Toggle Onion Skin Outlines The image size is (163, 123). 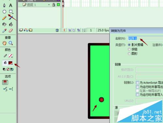coord(74,30)
